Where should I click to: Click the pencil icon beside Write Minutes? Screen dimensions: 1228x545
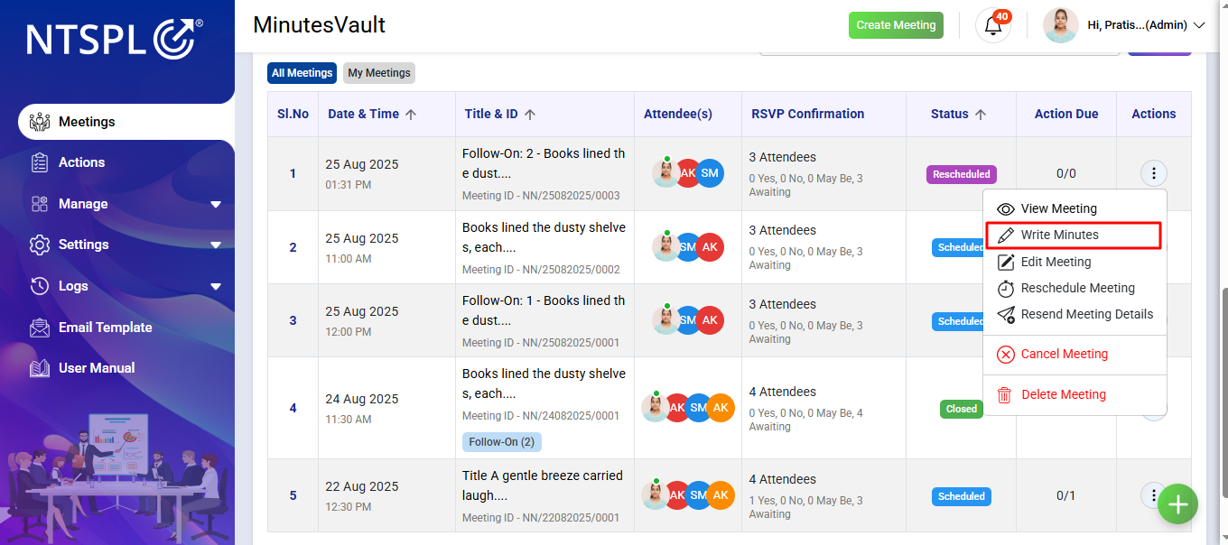point(1006,236)
